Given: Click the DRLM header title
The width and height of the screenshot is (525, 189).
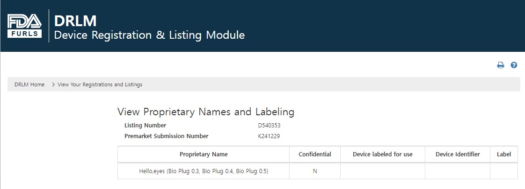Looking at the screenshot, I should [75, 21].
